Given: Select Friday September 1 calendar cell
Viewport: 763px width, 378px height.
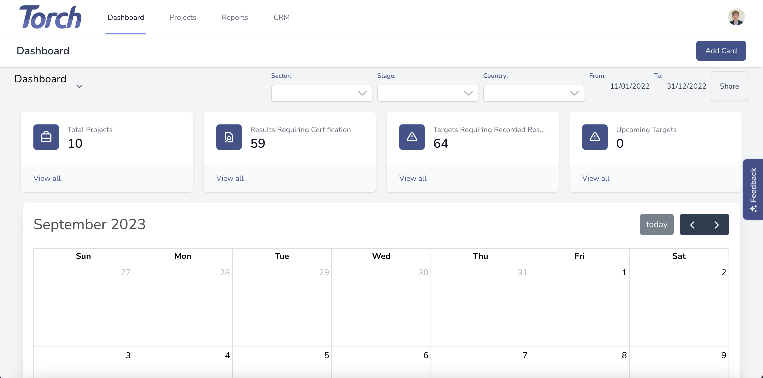Looking at the screenshot, I should [579, 305].
